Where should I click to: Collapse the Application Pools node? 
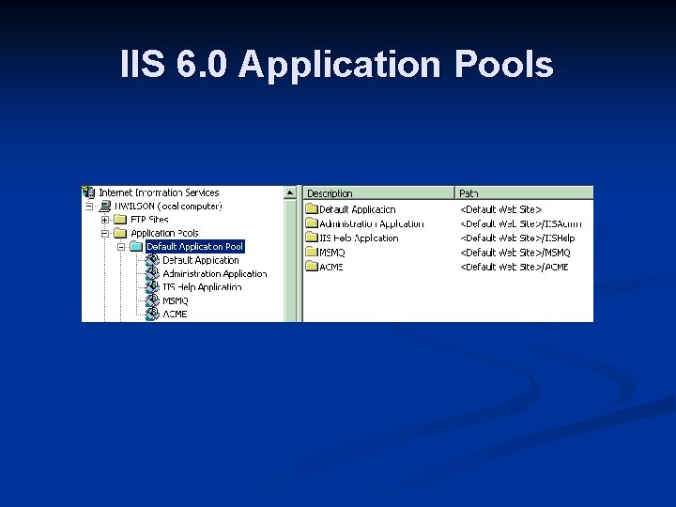[x=105, y=233]
